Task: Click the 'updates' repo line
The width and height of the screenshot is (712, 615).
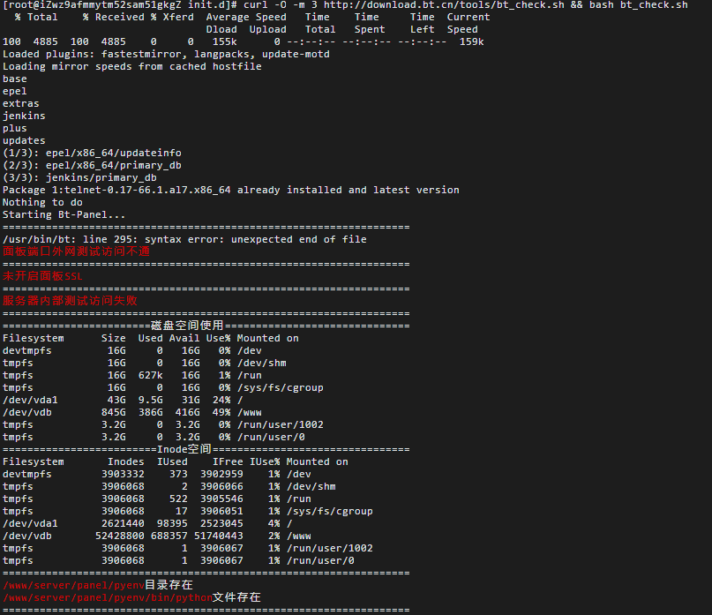Action: (24, 140)
